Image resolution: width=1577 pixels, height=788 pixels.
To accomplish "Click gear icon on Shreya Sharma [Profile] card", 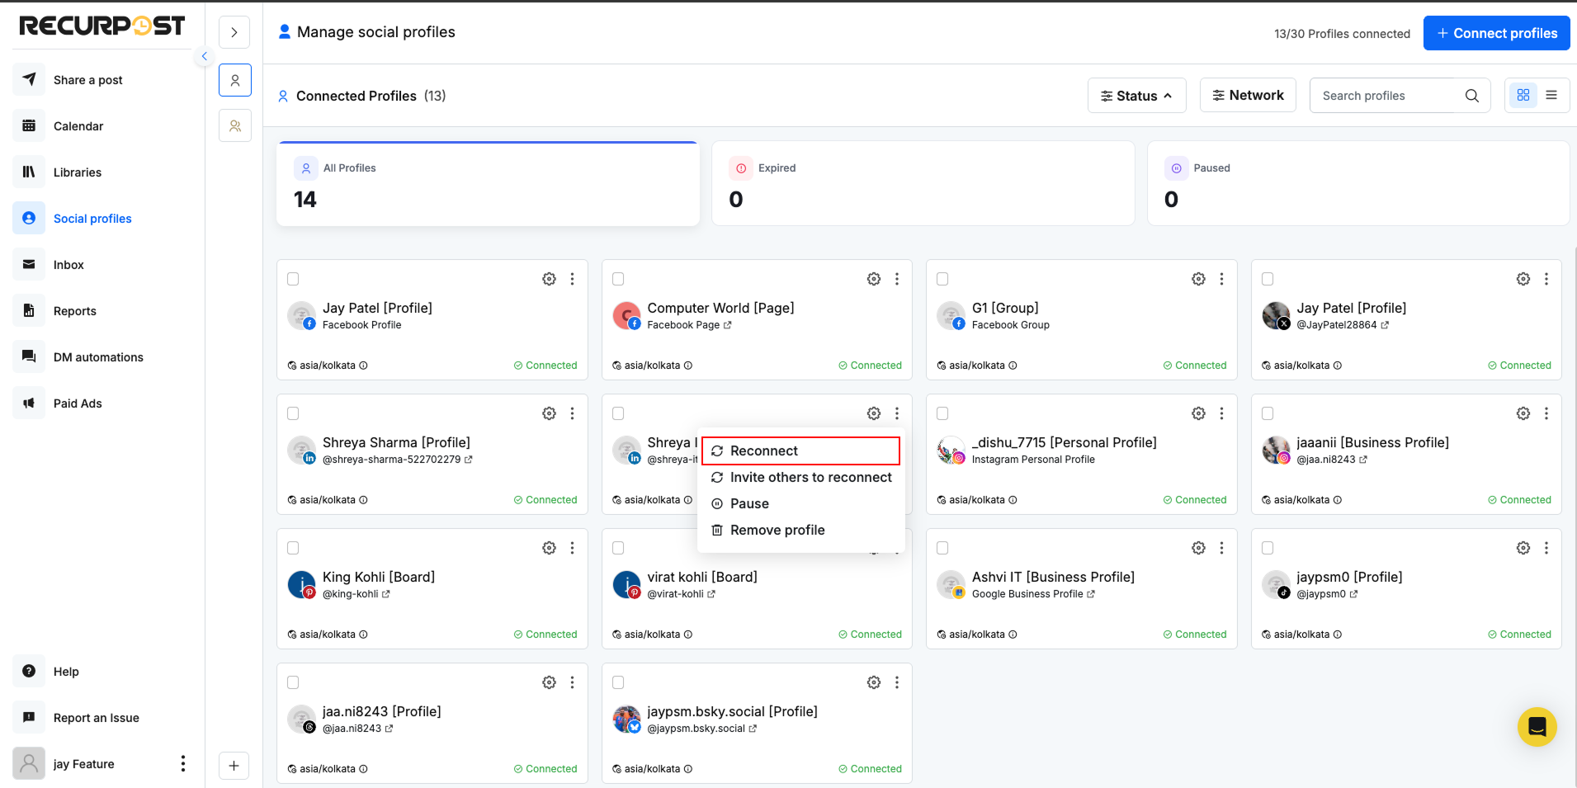I will [549, 413].
